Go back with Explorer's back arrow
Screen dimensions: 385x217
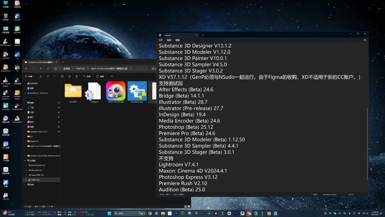click(26, 69)
